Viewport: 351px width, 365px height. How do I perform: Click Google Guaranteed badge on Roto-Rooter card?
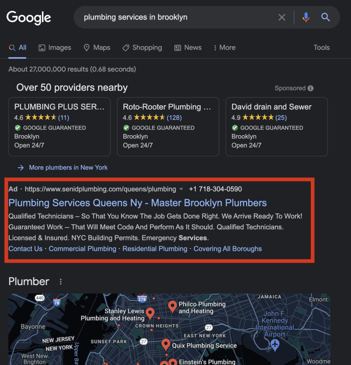point(159,128)
